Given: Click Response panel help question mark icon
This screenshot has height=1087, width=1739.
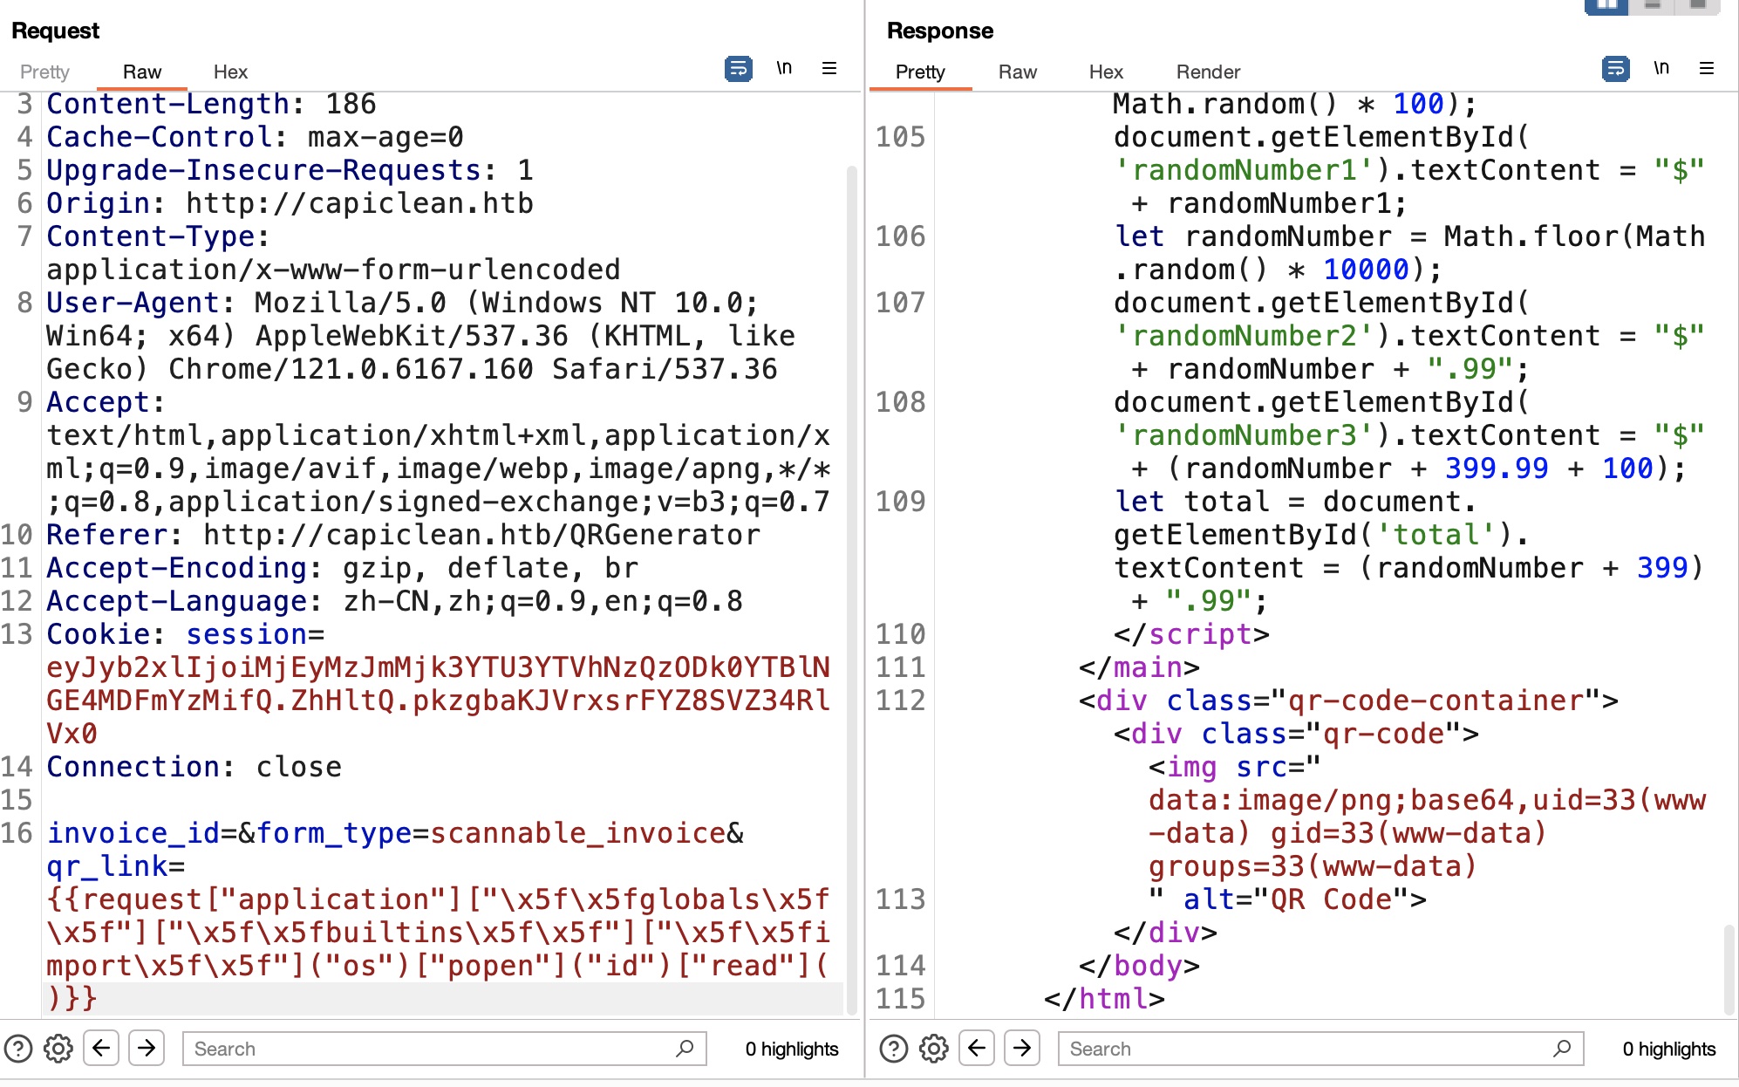Looking at the screenshot, I should (x=894, y=1048).
